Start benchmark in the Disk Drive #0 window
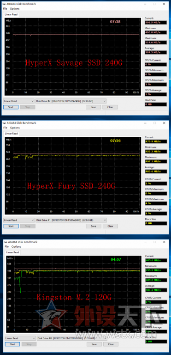Image resolution: width=171 pixels, height=355 pixels. coord(12,344)
